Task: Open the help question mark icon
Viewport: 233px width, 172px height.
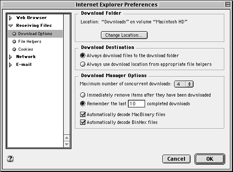Action: 10,159
